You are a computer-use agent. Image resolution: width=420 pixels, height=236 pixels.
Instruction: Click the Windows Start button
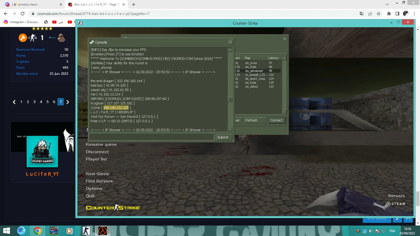pos(7,231)
